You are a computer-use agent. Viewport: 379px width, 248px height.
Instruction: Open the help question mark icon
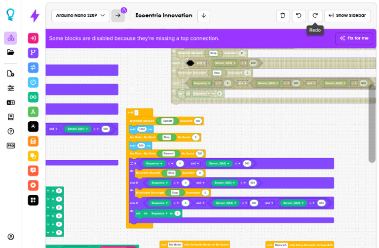point(10,131)
